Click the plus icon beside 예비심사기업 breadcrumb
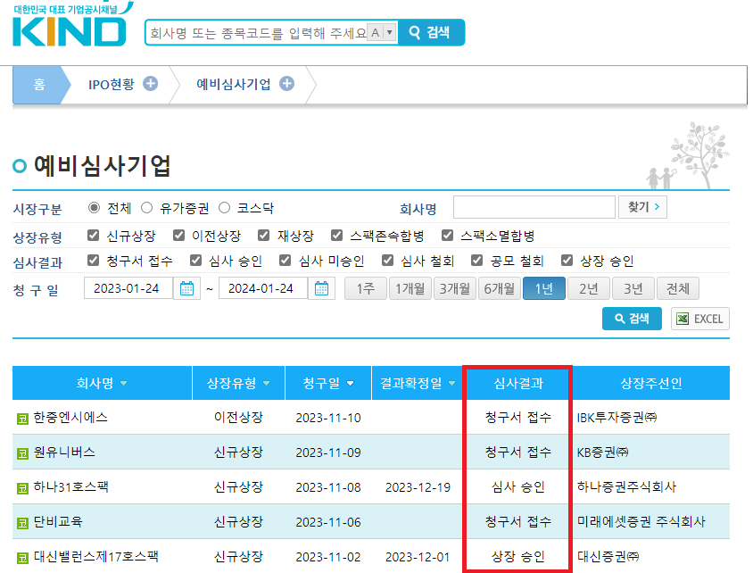 287,84
